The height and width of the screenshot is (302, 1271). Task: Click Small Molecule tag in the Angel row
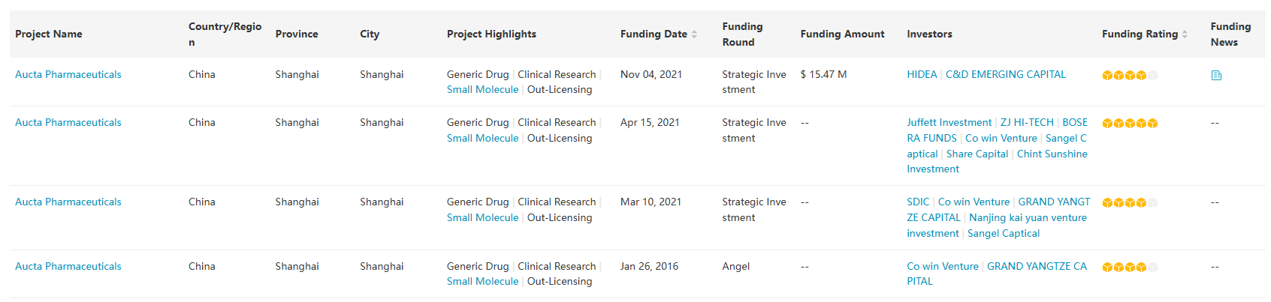482,281
